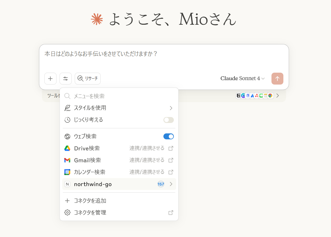Click the orange Claude starburst logo
331x237 pixels.
(97, 19)
